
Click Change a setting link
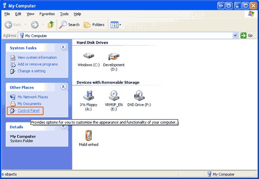[x=31, y=71]
